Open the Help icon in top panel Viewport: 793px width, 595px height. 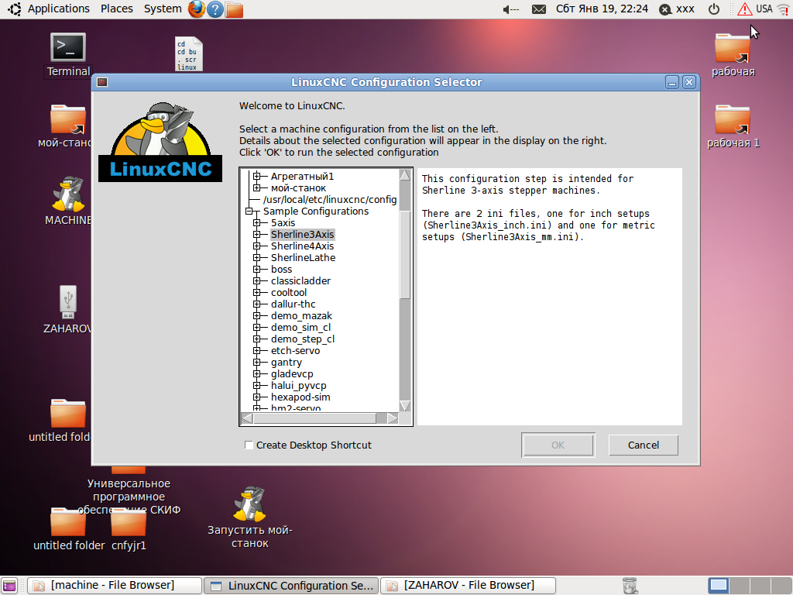215,9
